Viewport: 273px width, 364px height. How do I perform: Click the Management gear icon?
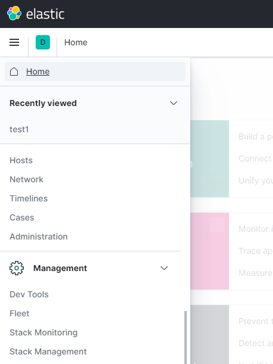click(x=17, y=268)
